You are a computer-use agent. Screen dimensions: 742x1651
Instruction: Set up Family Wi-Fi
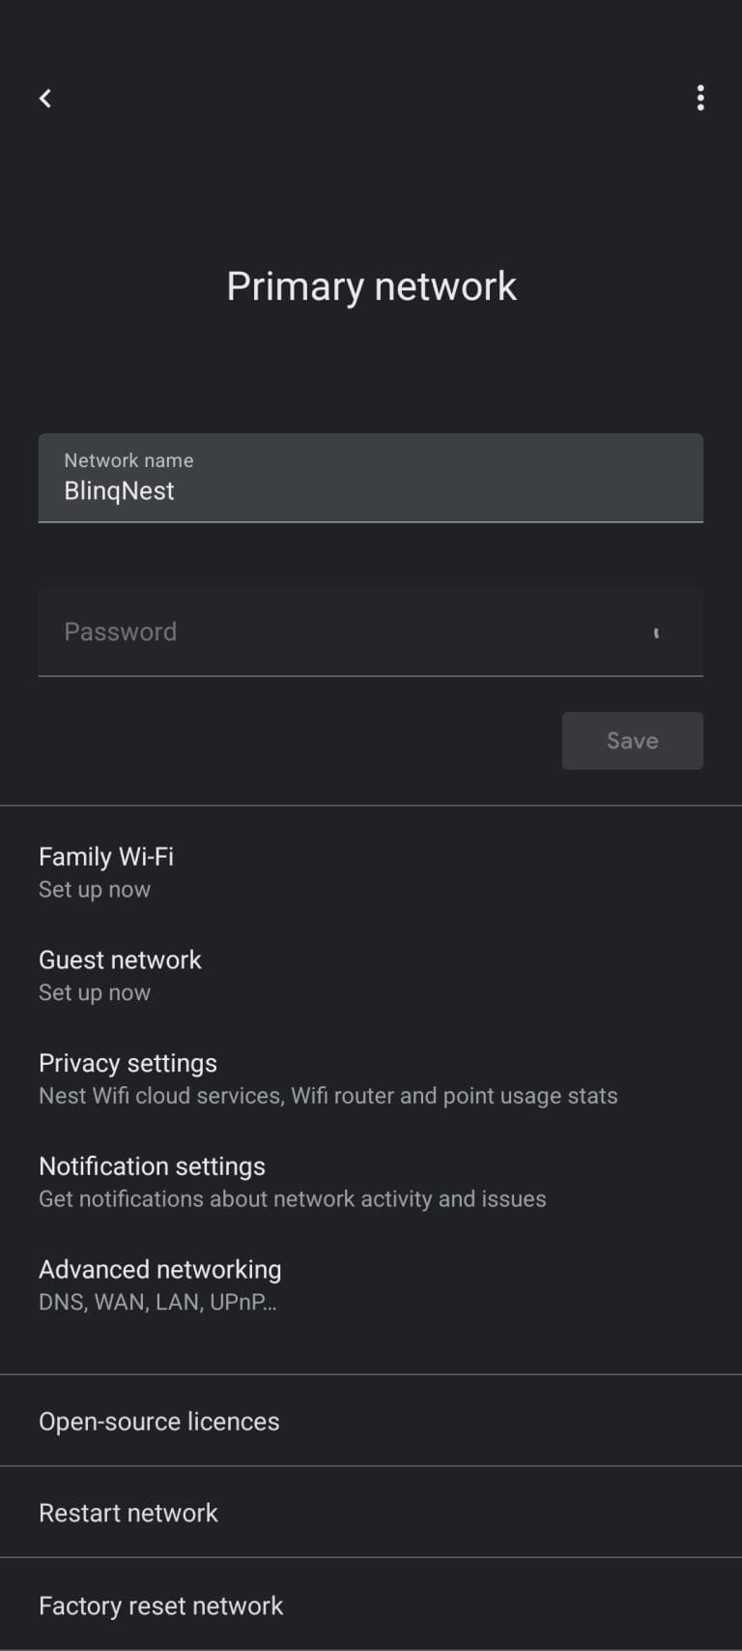point(106,856)
